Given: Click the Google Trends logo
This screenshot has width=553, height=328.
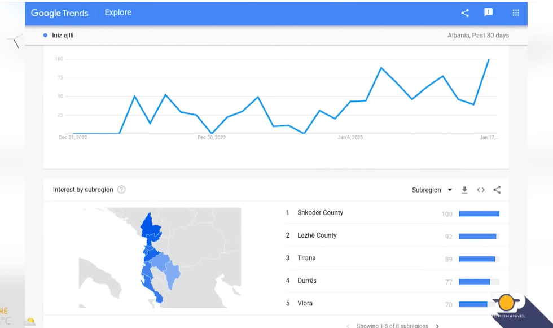Looking at the screenshot, I should tap(59, 13).
